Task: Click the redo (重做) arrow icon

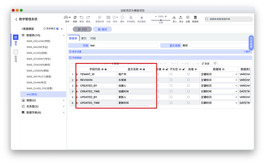Action: pyautogui.click(x=88, y=17)
